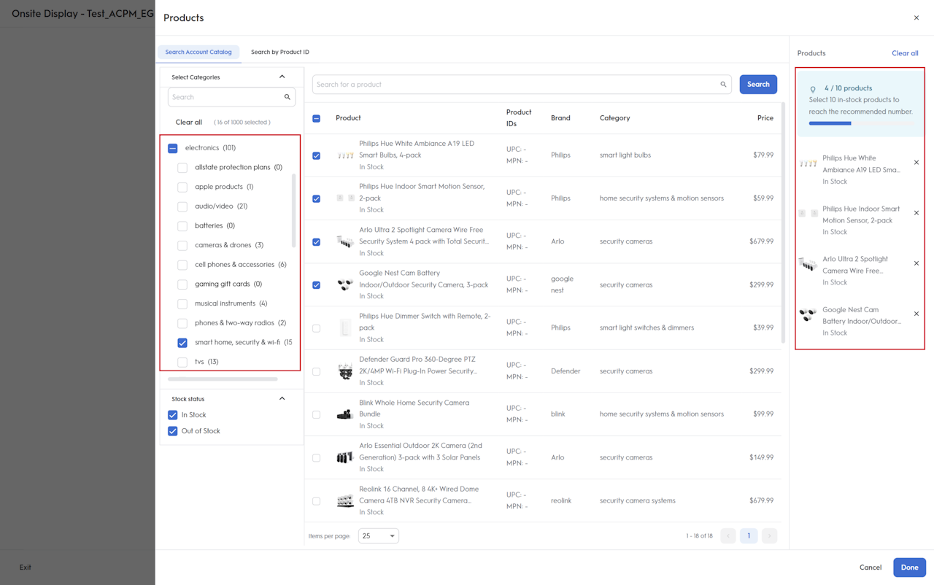Screen dimensions: 934x585
Task: Clear all selected categories
Action: tap(189, 123)
